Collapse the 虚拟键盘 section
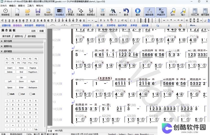The height and width of the screenshot is (135, 210). click(x=22, y=51)
